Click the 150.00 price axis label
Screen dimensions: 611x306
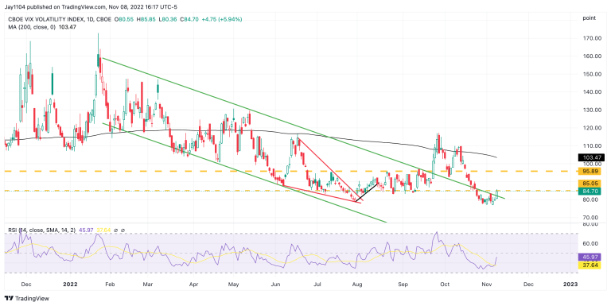[x=591, y=74]
